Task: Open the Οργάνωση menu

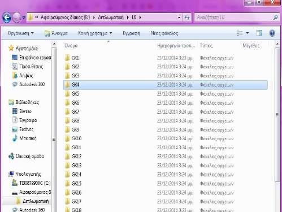Action: [x=20, y=33]
